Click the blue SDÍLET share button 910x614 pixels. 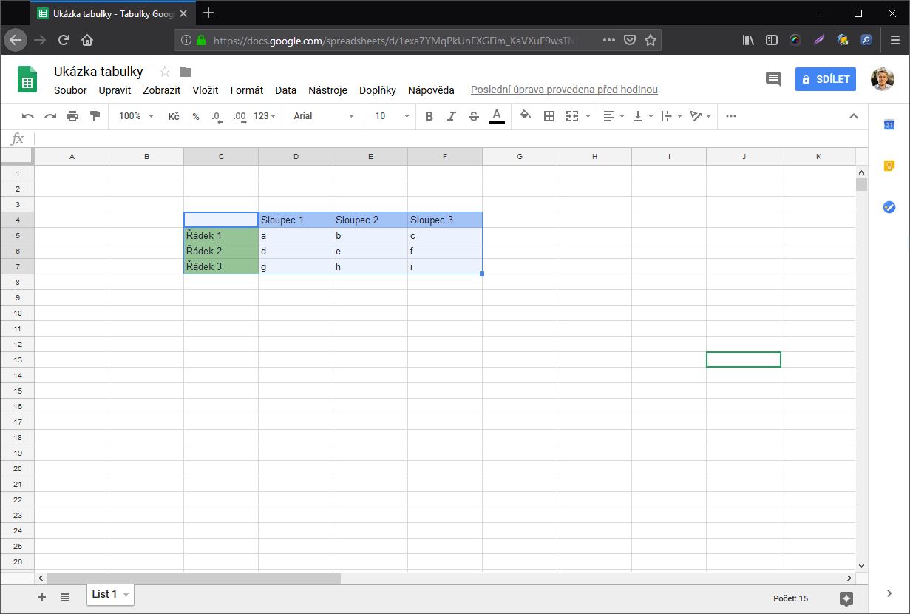825,79
